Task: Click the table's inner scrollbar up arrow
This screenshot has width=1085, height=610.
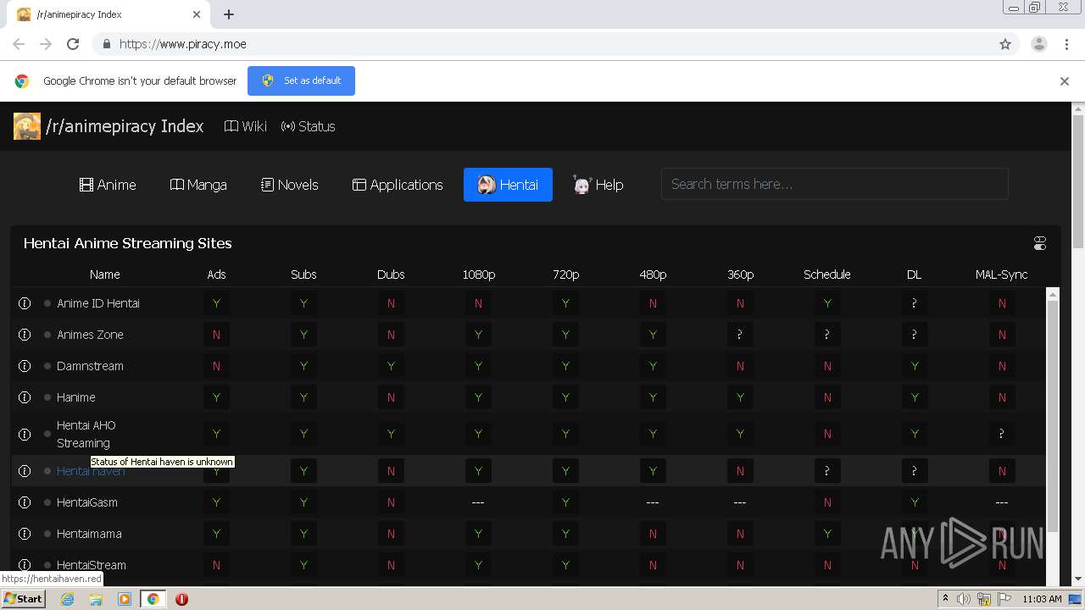Action: click(1053, 295)
